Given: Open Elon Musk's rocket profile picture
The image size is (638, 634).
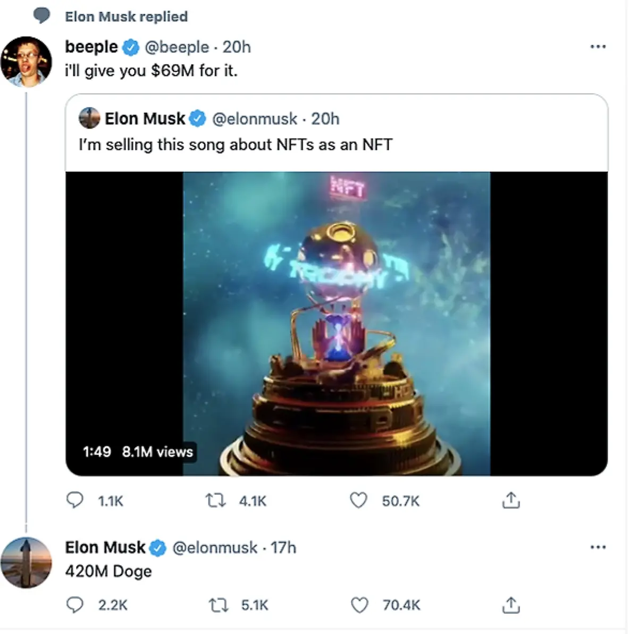Looking at the screenshot, I should point(27,562).
